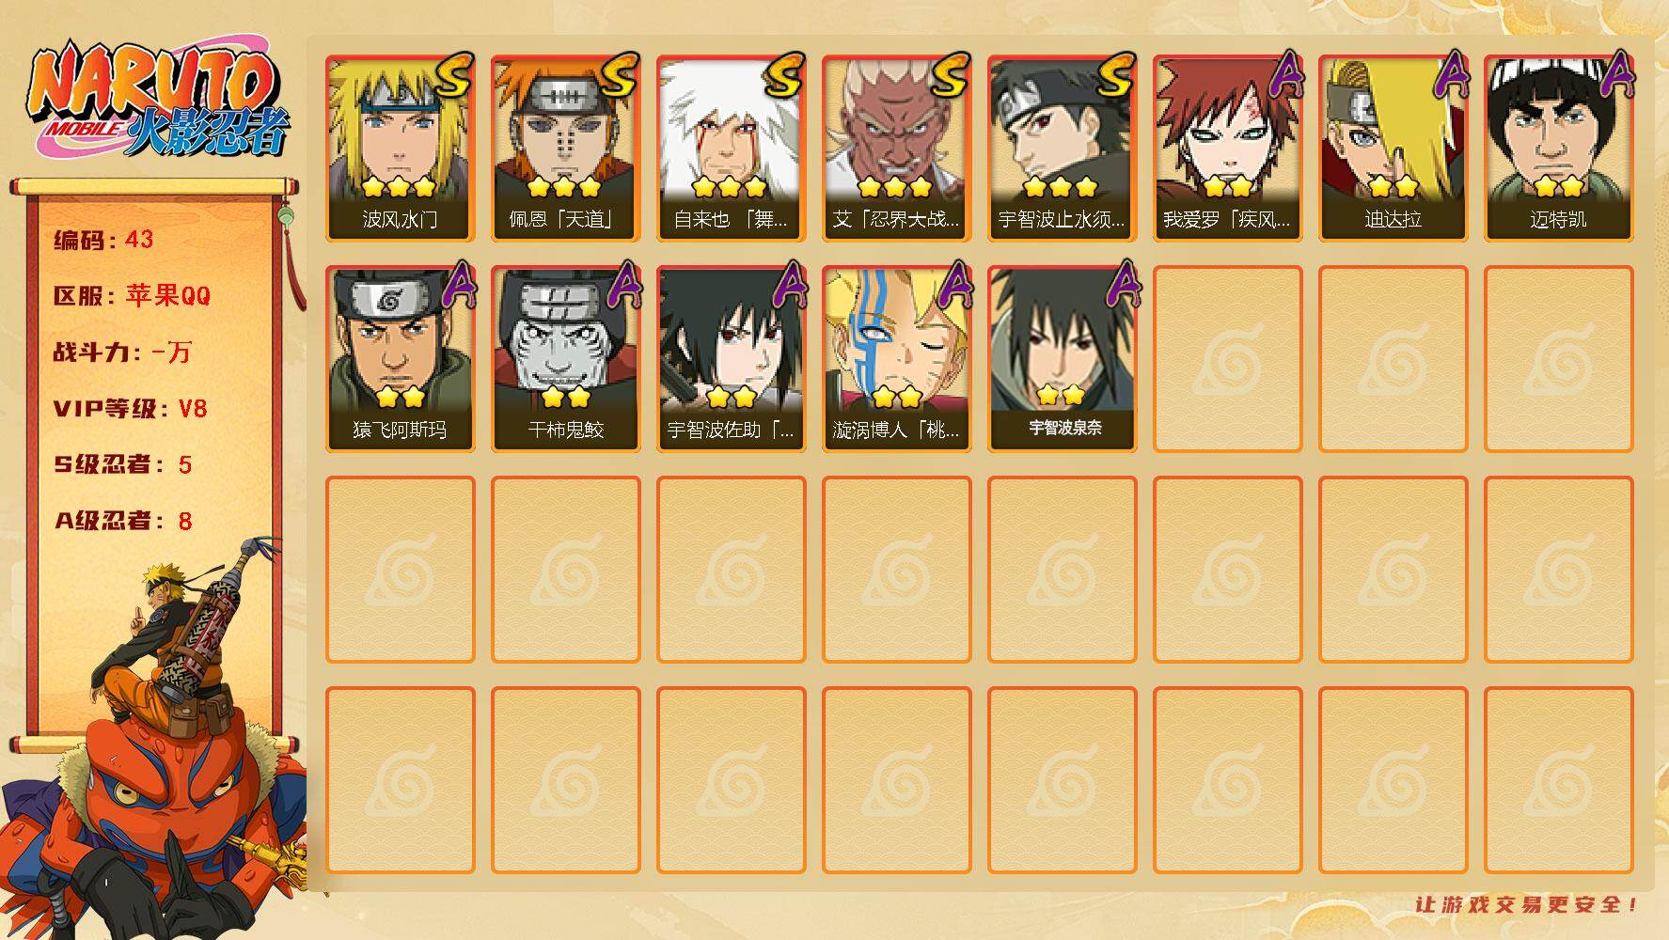This screenshot has width=1669, height=940.
Task: Open the 佩恩「天道」 character card
Action: 565,149
